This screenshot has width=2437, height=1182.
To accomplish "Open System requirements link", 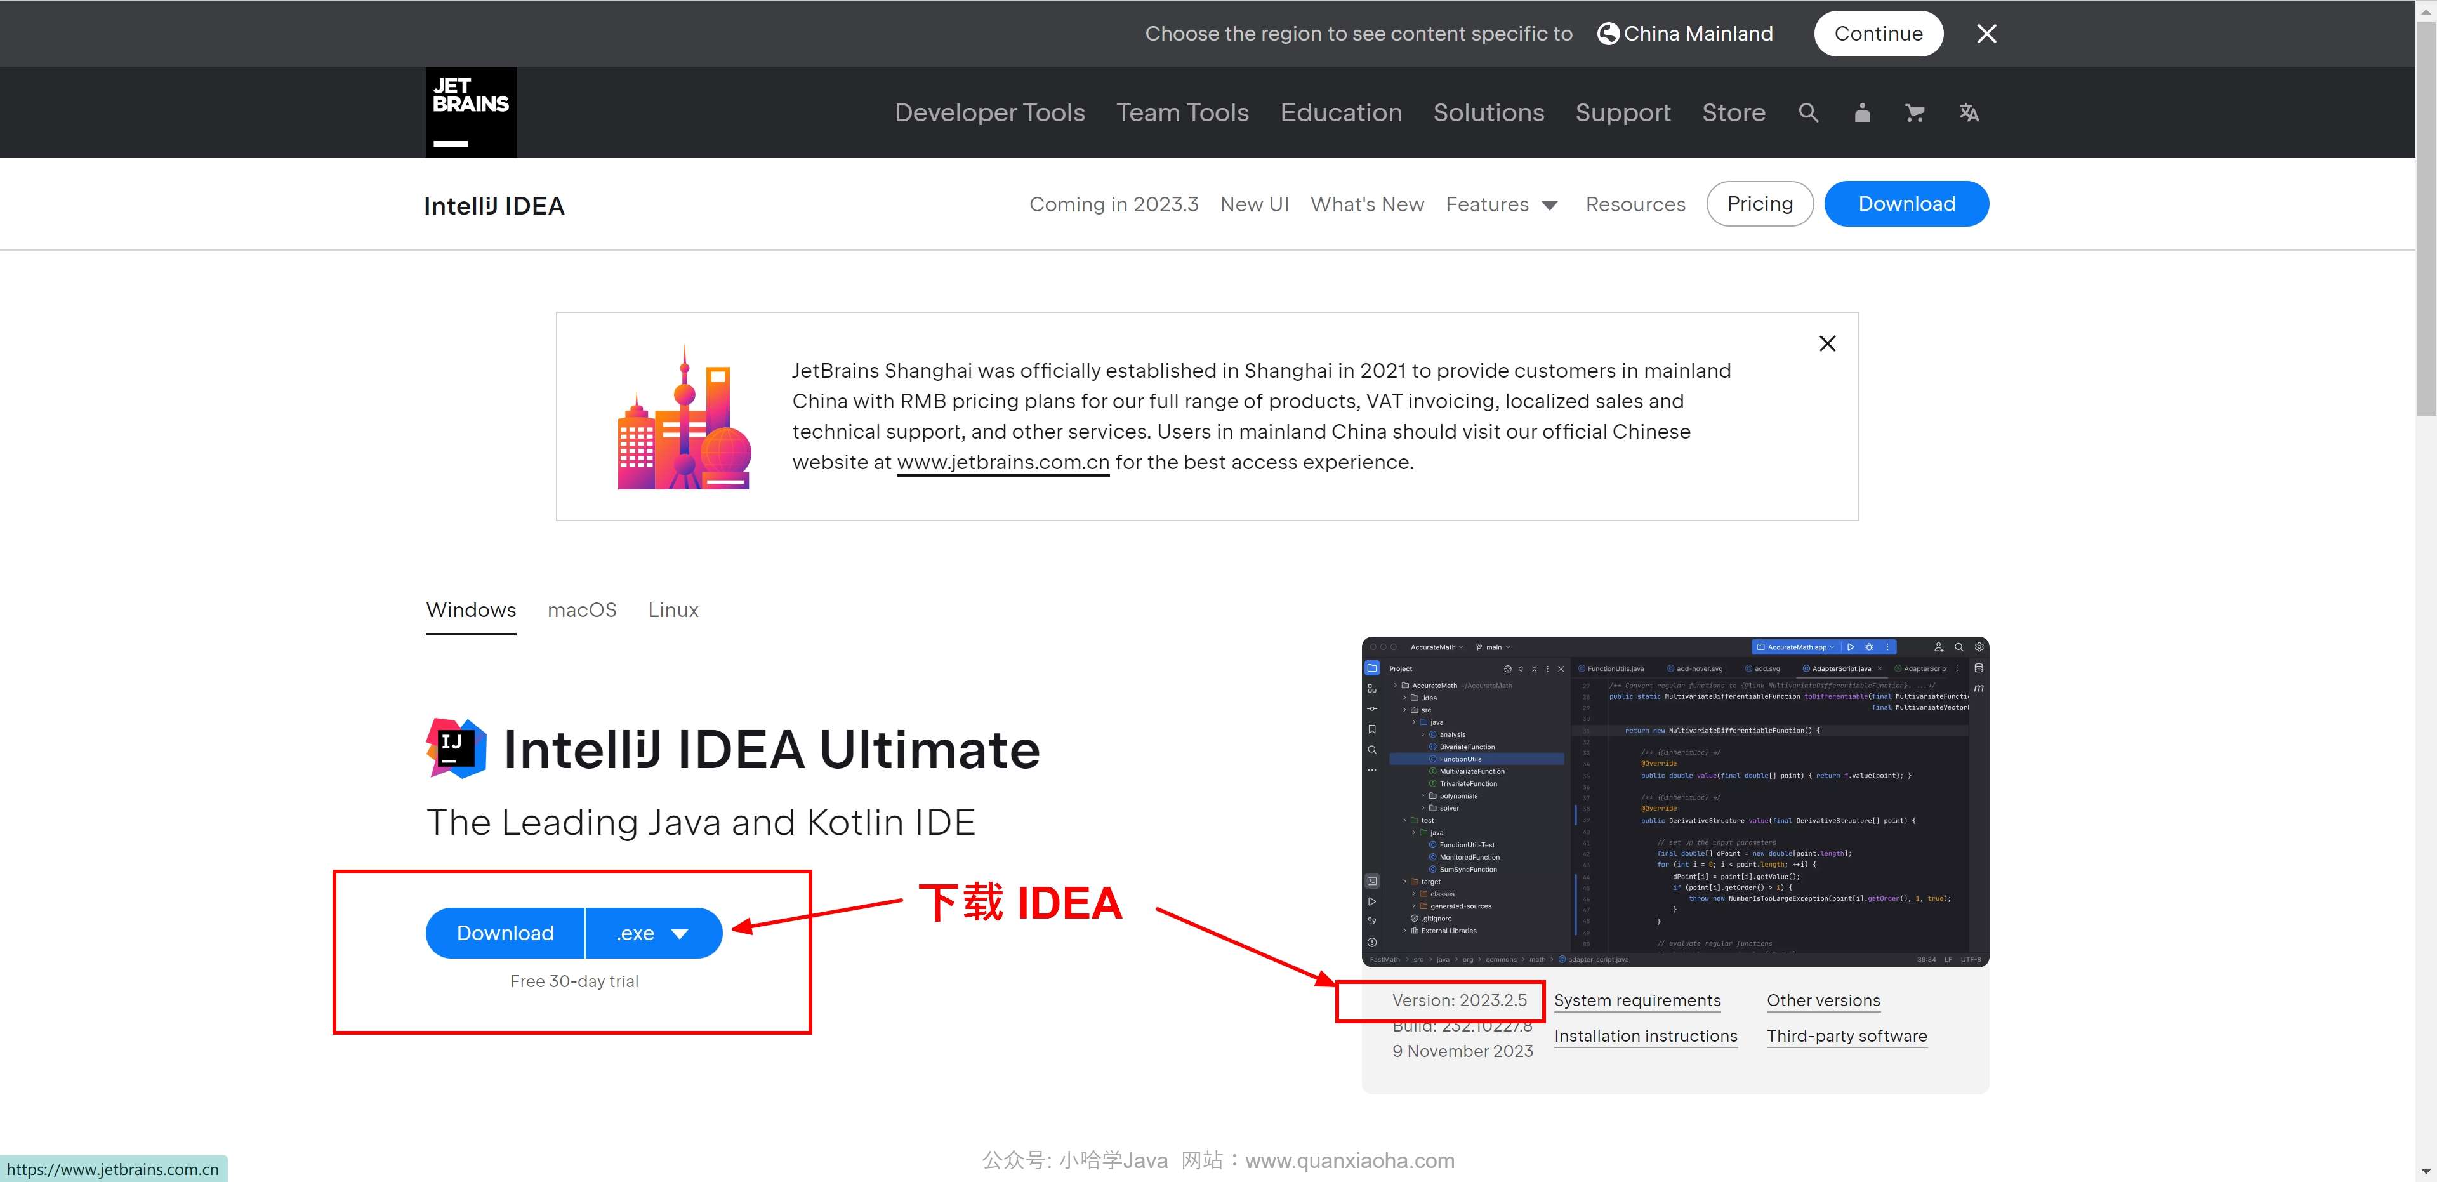I will click(1637, 1000).
